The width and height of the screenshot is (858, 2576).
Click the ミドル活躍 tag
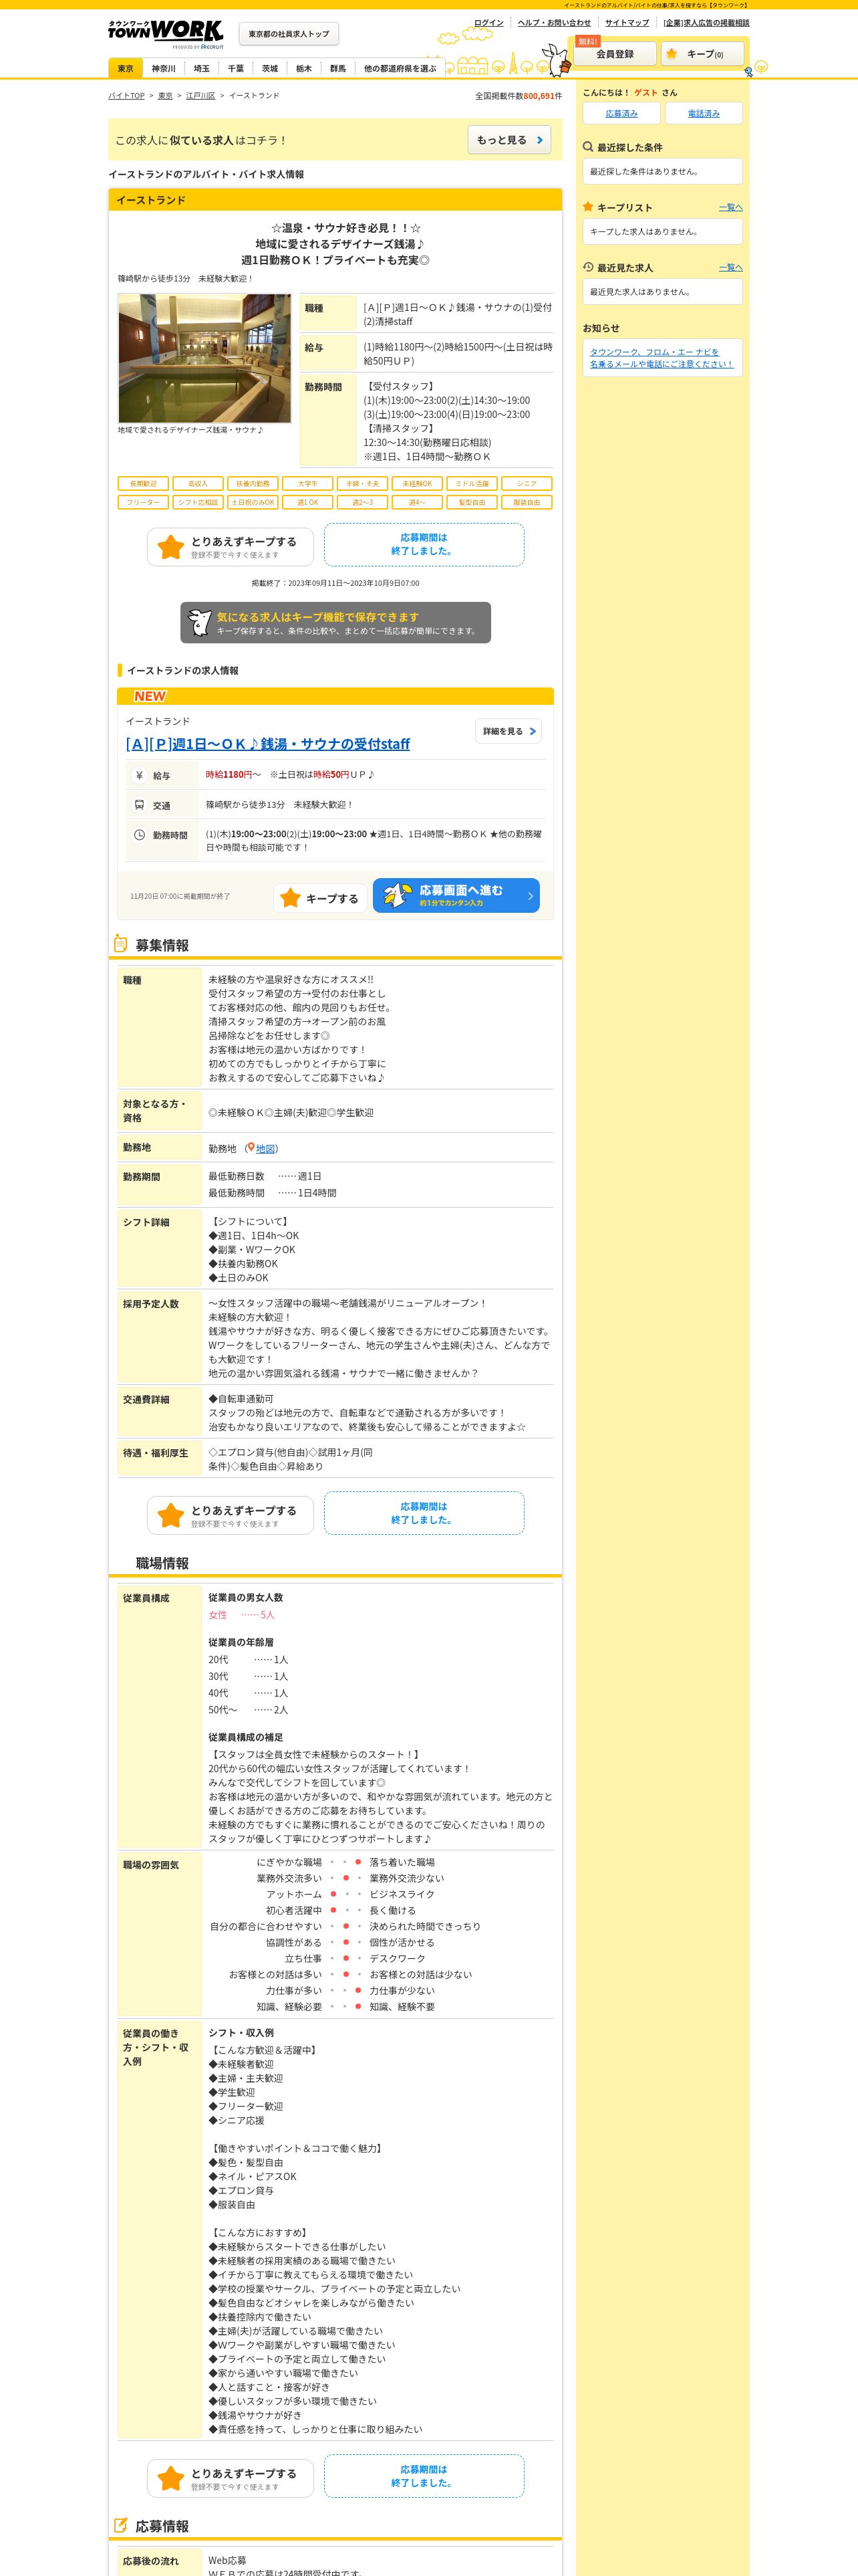(x=472, y=484)
